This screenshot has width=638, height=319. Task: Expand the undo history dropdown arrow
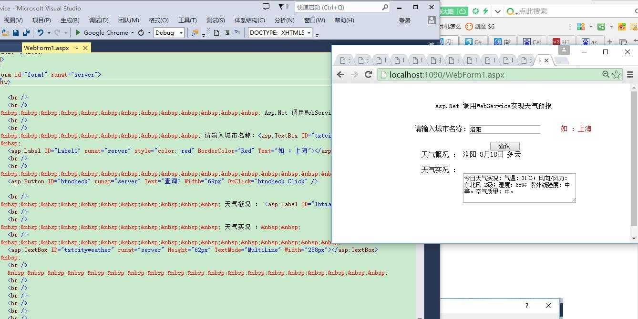49,33
